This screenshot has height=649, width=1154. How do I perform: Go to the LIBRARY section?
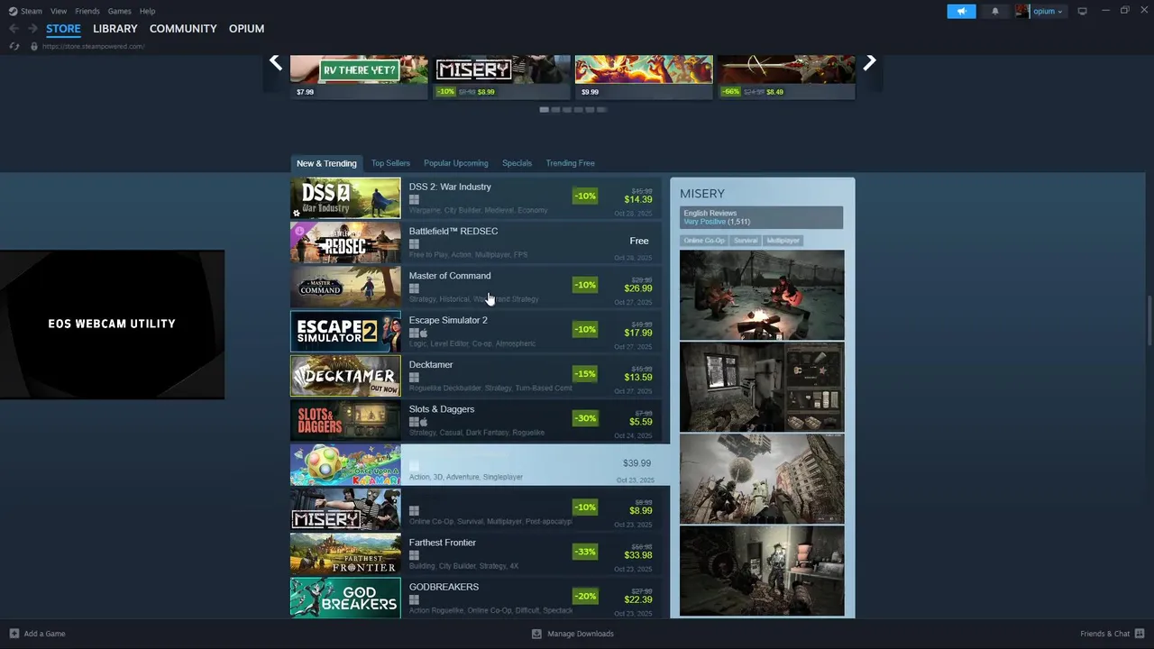115,29
